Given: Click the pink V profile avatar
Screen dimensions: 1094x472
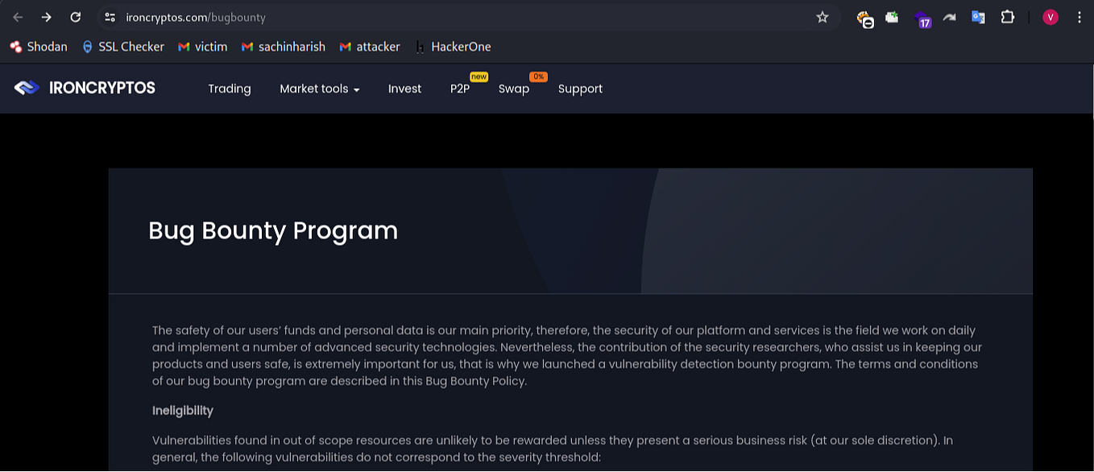Looking at the screenshot, I should (1050, 17).
